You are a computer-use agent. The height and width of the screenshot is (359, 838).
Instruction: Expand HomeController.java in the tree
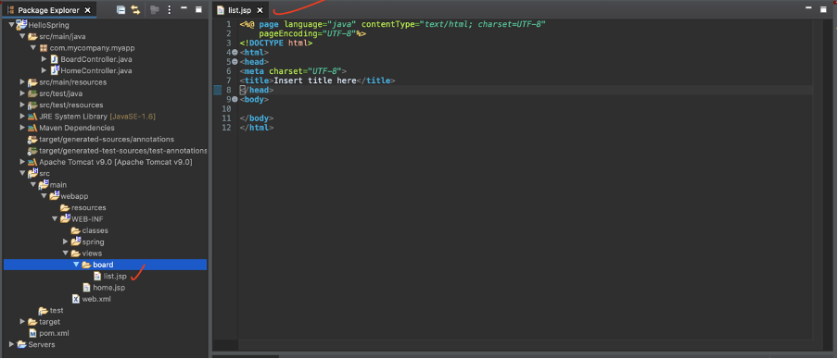(x=44, y=70)
